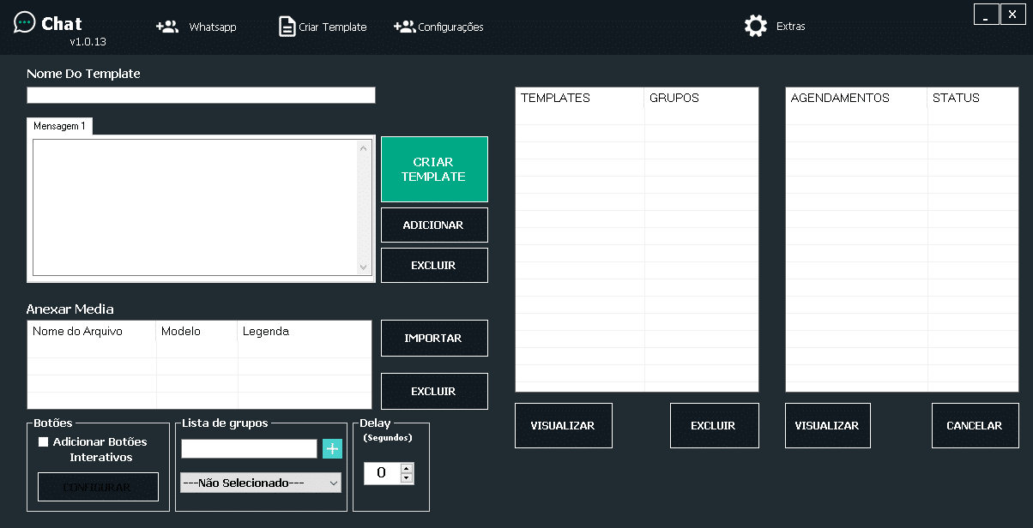Click VISUALIZAR under the Templates list

pos(563,426)
